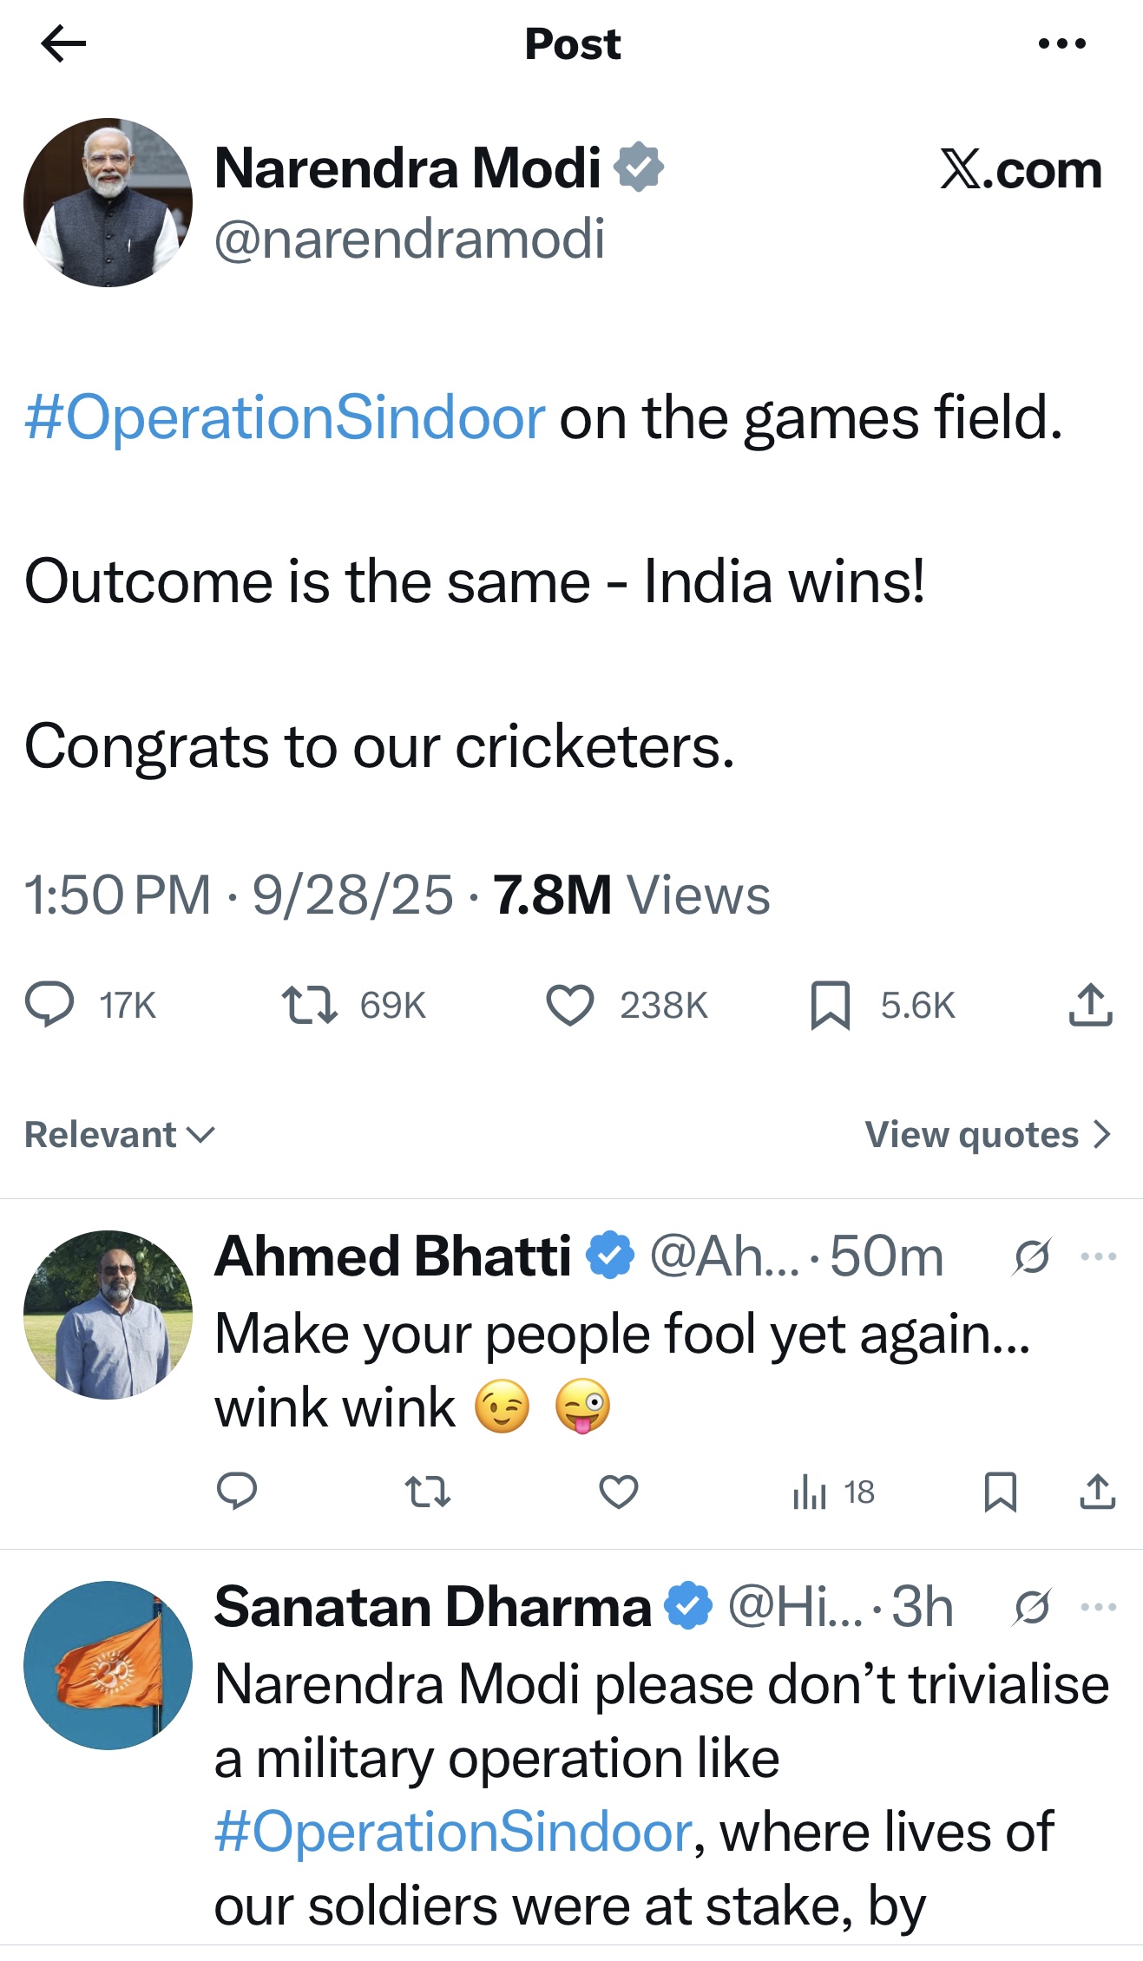The width and height of the screenshot is (1143, 1961).
Task: Open the three-dot menu on the post header
Action: click(1061, 43)
